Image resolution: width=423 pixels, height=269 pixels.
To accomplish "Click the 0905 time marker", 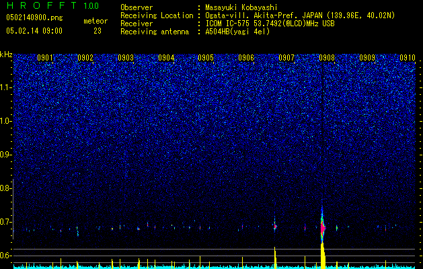I will [206, 58].
